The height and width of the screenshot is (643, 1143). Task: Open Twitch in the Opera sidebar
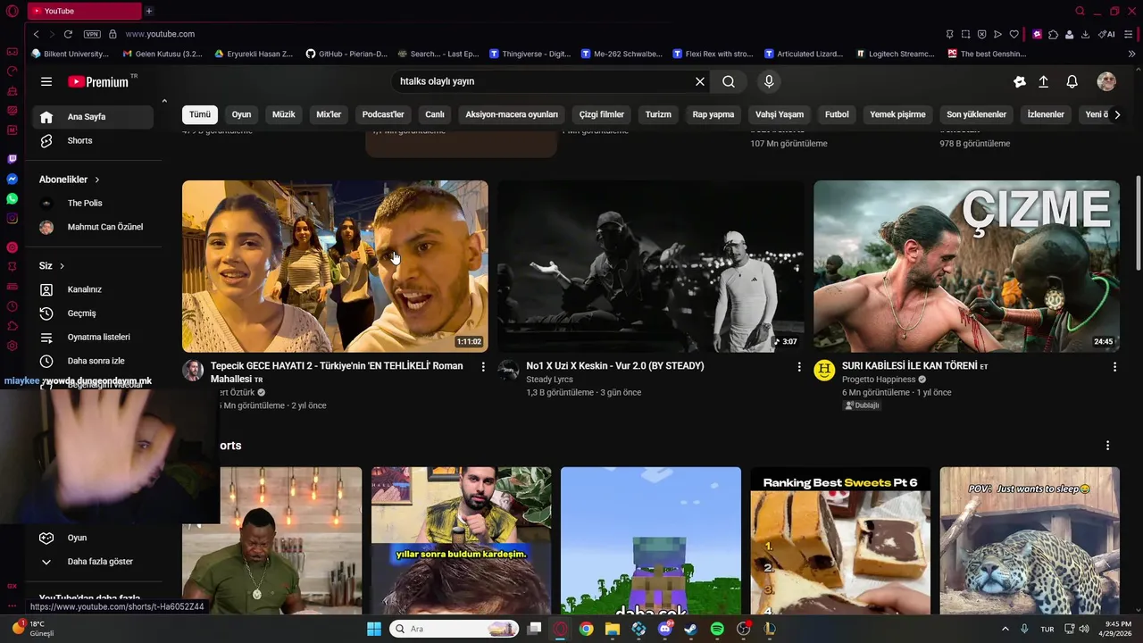[12, 159]
